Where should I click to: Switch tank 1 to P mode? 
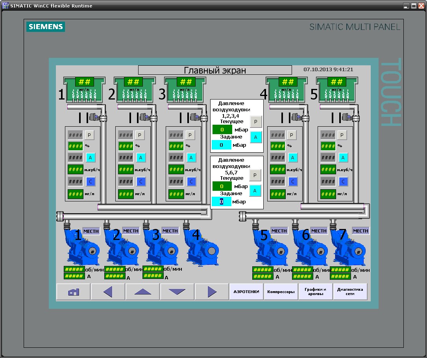[89, 135]
